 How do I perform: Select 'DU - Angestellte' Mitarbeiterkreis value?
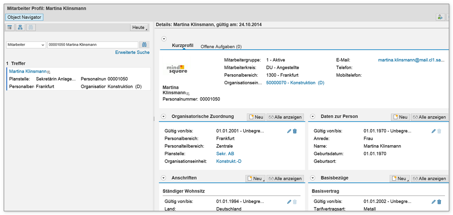pyautogui.click(x=283, y=68)
